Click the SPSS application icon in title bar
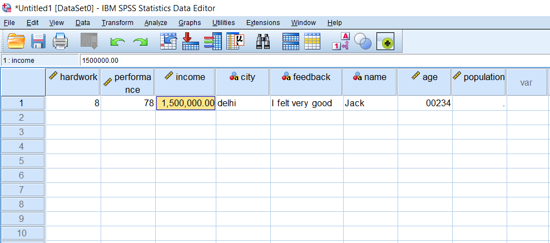550x243 pixels. [x=7, y=8]
